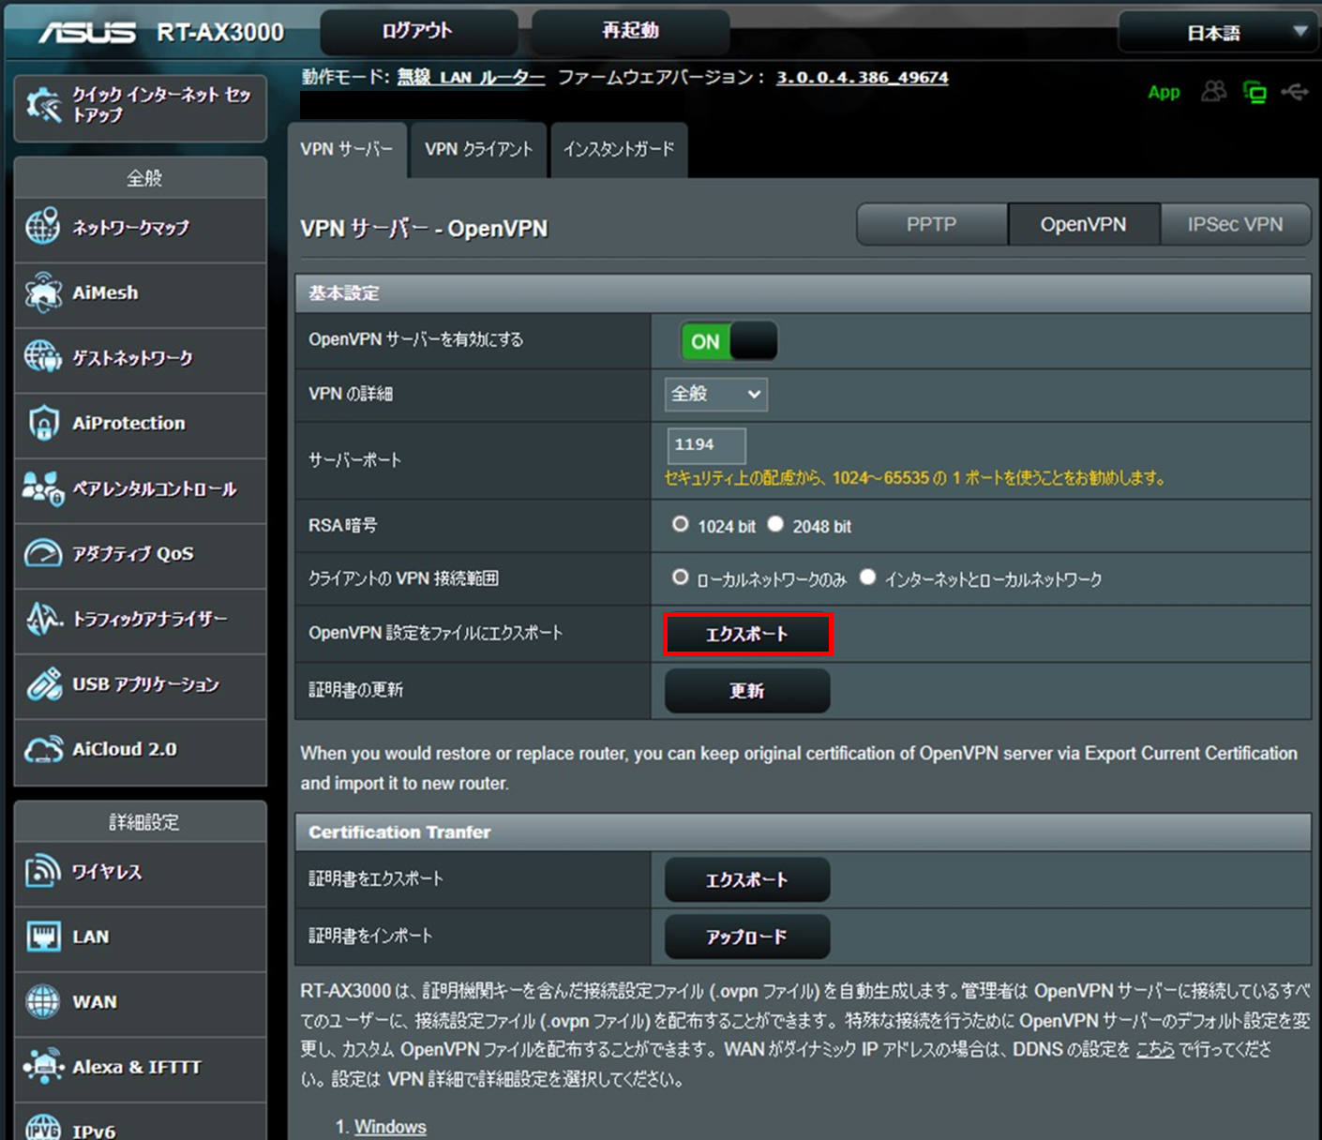Export certificate in Certification Transfer section

tap(747, 879)
